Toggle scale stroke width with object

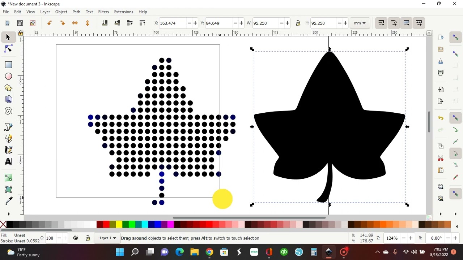coord(381,23)
